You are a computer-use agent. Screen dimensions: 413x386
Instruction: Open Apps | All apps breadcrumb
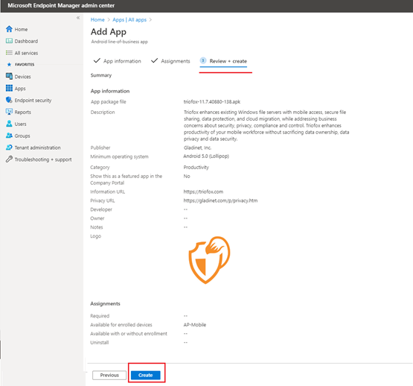click(x=129, y=20)
